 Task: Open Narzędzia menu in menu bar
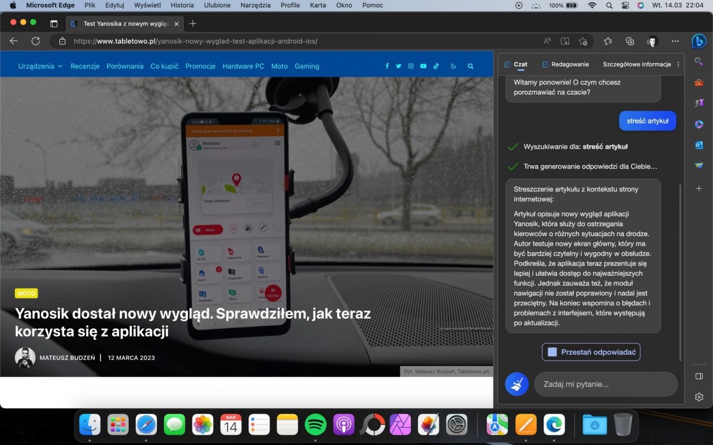click(x=255, y=5)
